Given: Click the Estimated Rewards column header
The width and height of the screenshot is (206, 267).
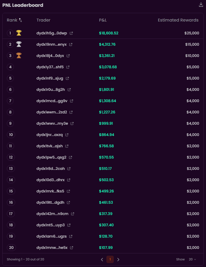Looking at the screenshot, I should pyautogui.click(x=178, y=20).
